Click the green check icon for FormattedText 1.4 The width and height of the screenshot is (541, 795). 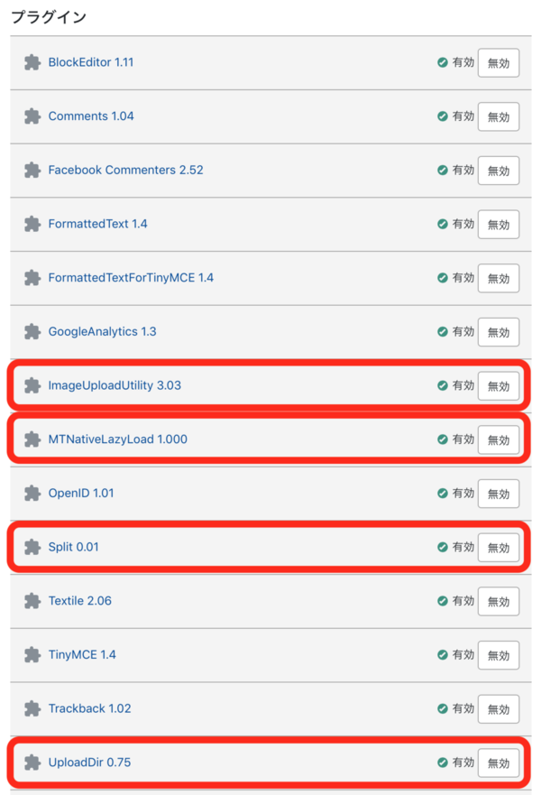443,224
